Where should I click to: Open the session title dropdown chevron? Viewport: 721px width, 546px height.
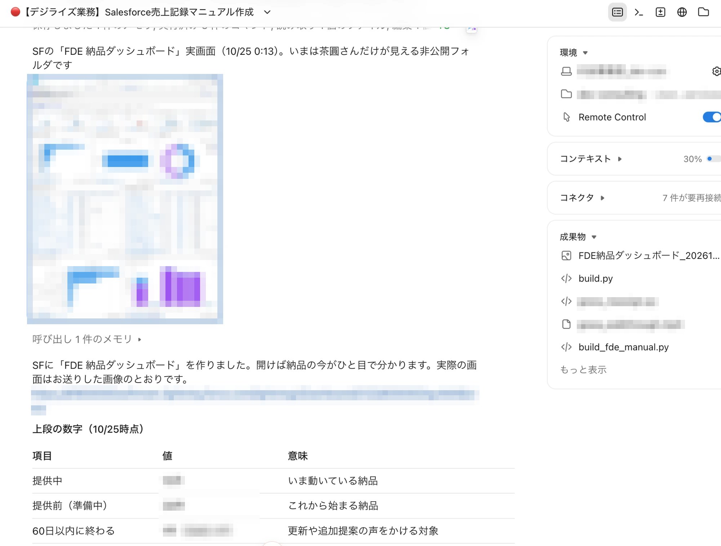pos(267,12)
